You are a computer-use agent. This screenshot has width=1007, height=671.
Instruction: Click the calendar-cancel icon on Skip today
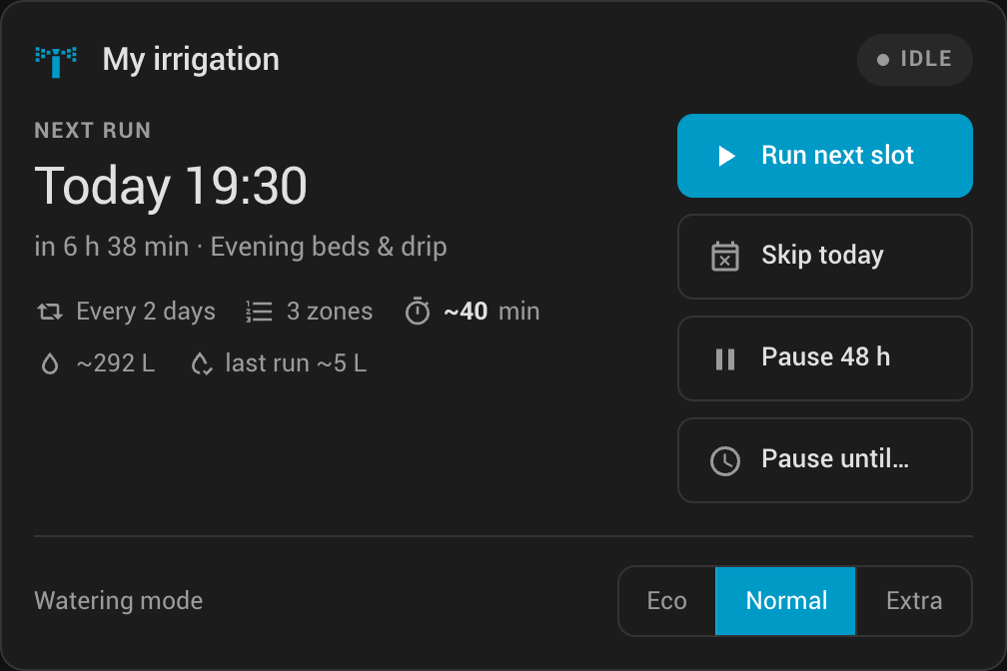(725, 257)
